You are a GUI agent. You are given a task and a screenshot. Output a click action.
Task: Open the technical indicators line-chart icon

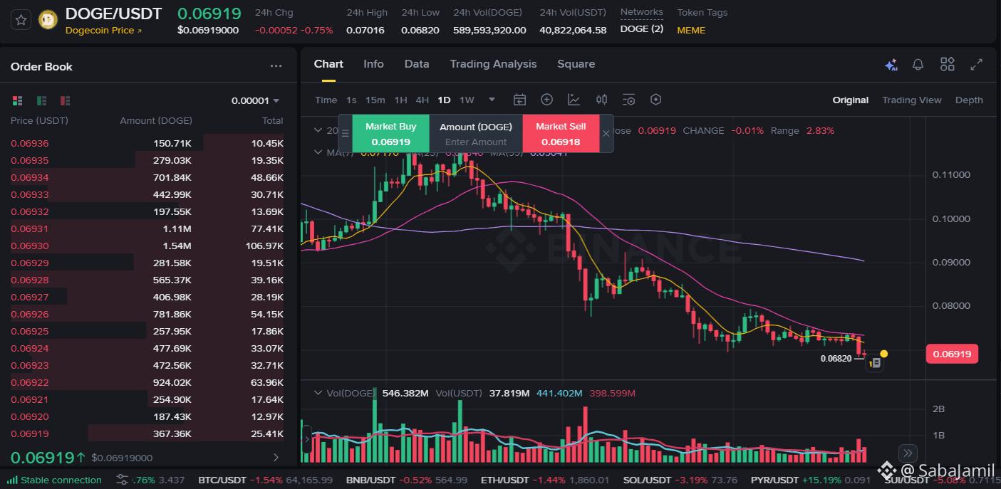pyautogui.click(x=574, y=100)
